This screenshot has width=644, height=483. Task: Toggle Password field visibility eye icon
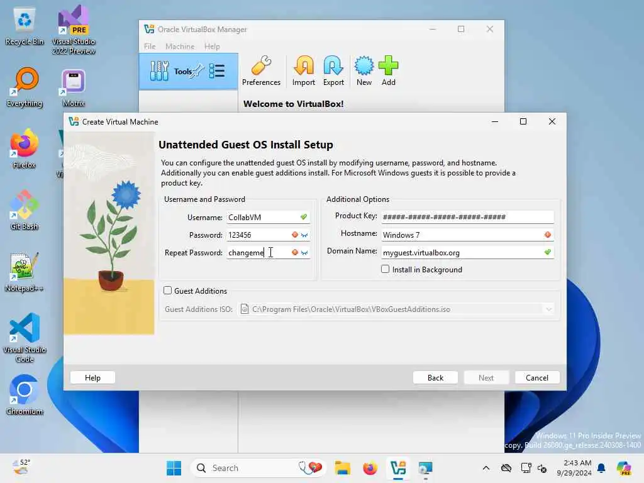[x=304, y=235]
